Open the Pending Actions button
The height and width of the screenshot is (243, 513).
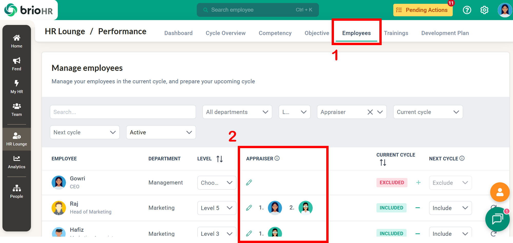423,10
